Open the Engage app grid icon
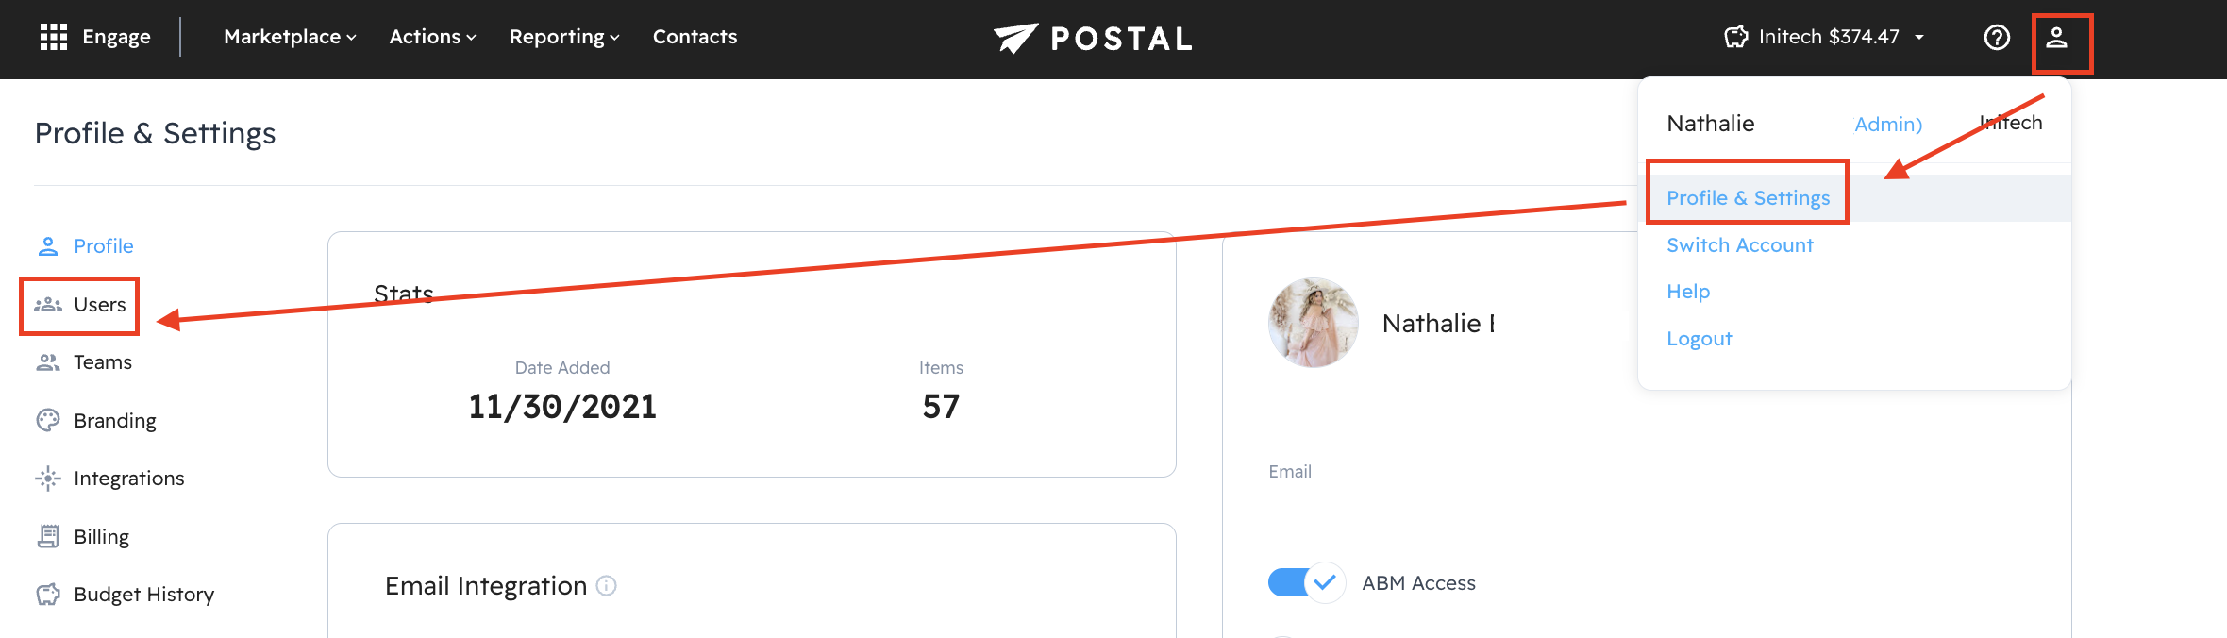This screenshot has width=2227, height=638. 53,37
